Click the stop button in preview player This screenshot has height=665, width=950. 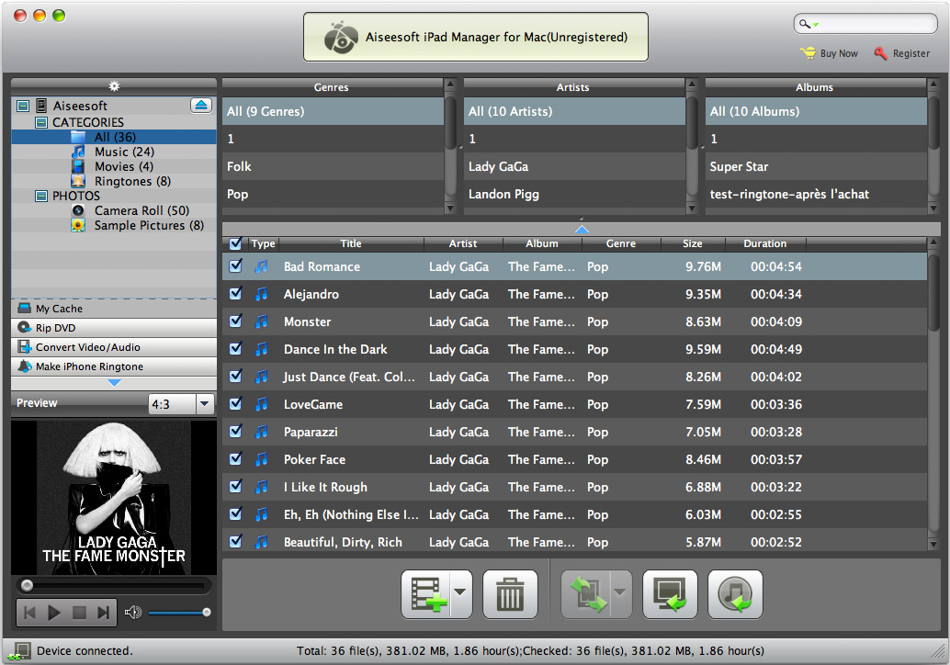point(79,613)
